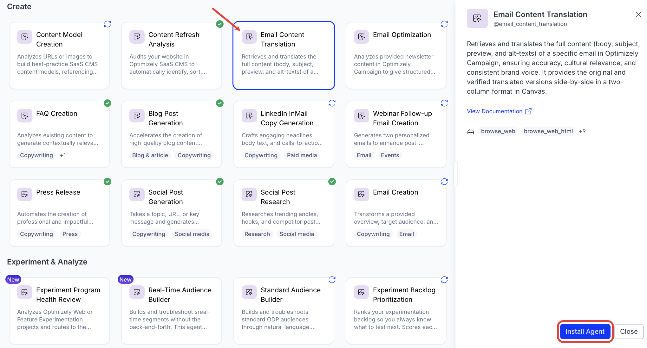Click the Webinar Follow-up Email Creation icon

tap(362, 115)
